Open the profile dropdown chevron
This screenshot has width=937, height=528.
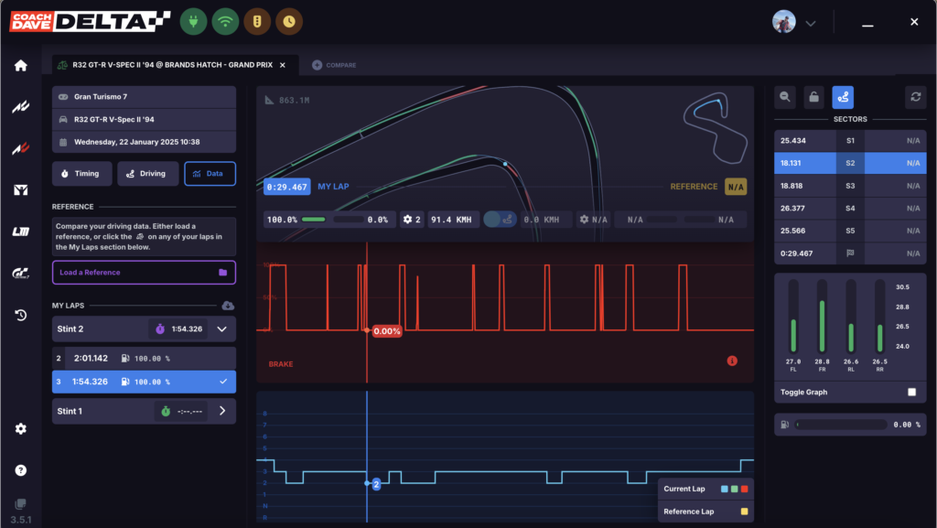(811, 23)
